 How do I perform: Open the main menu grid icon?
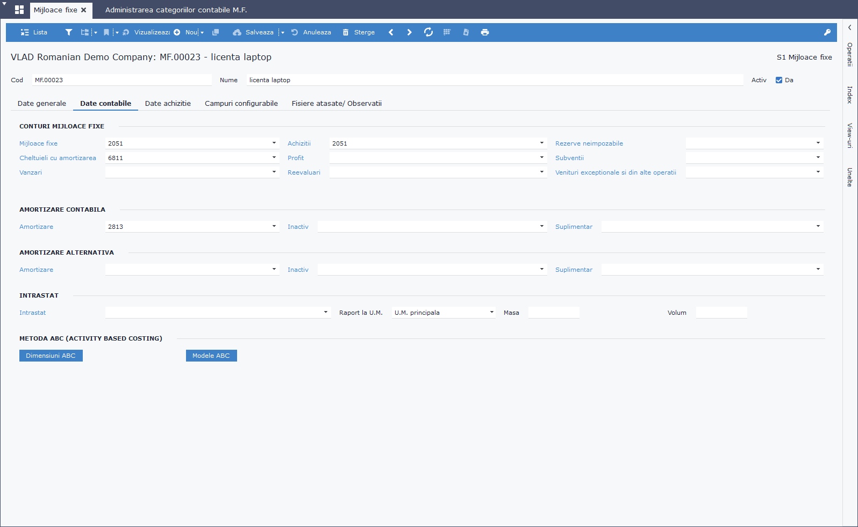coord(19,10)
